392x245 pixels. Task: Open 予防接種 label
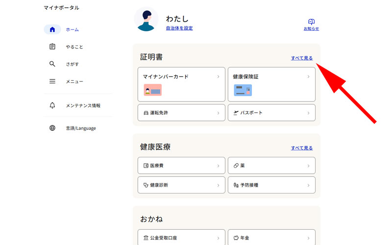249,185
